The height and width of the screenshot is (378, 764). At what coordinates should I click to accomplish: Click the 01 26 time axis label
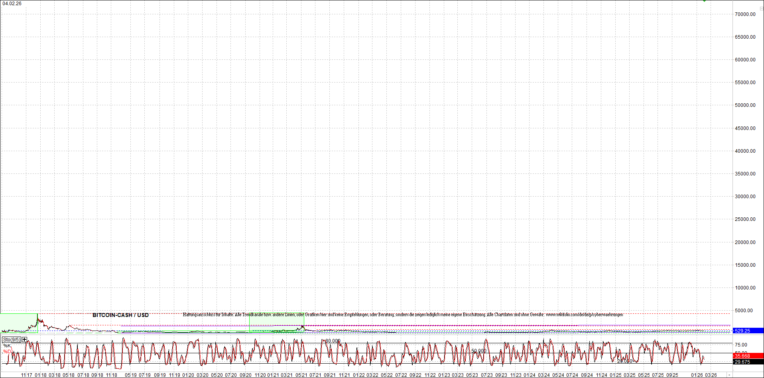tap(697, 375)
